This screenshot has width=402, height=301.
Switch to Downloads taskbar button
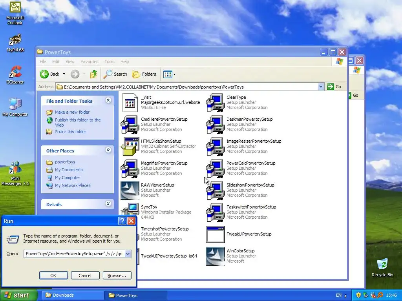[73, 296]
